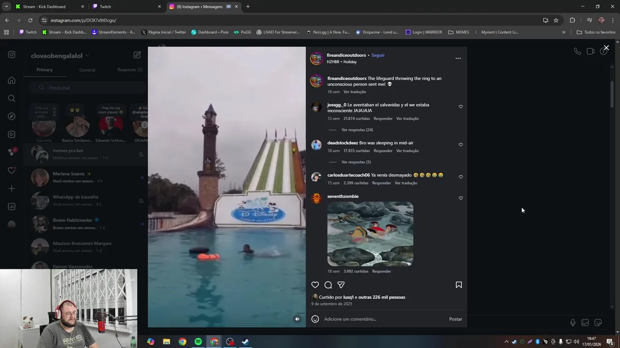The image size is (620, 348).
Task: Reload the page
Action: click(30, 20)
